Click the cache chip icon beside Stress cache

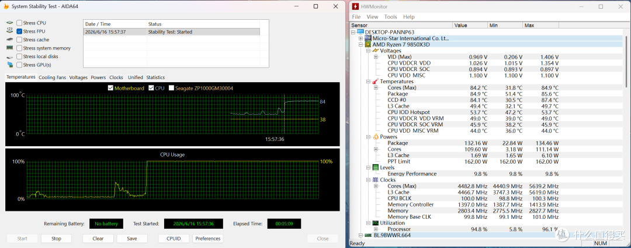point(10,40)
